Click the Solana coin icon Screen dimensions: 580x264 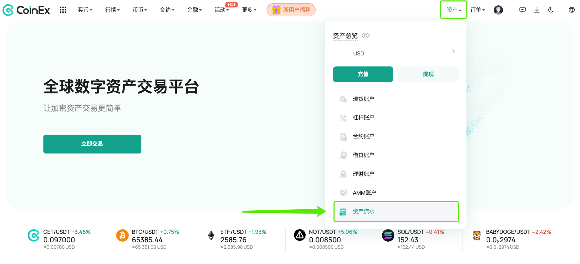(x=388, y=235)
